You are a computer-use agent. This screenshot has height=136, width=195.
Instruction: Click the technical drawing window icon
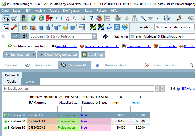(6, 27)
